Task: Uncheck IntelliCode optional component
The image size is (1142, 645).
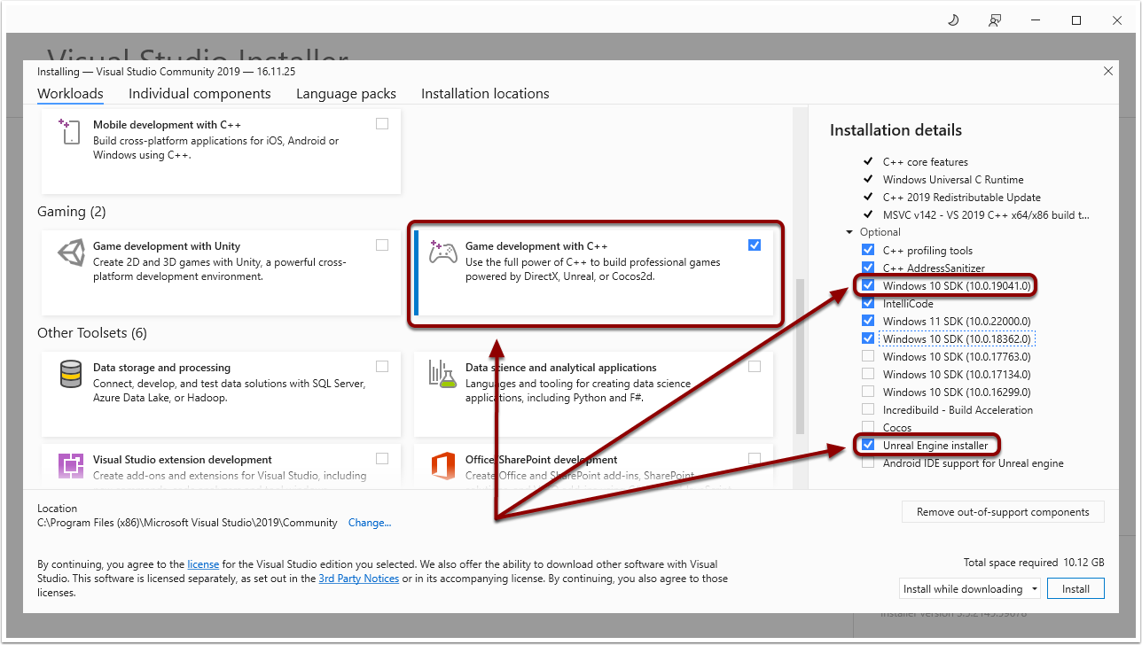Action: click(868, 303)
